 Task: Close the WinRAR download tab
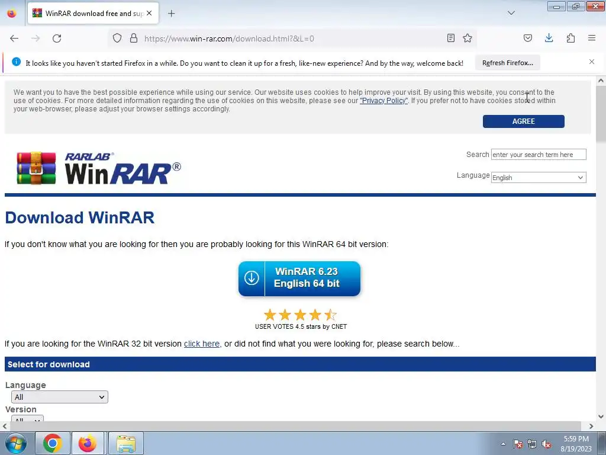coord(149,13)
